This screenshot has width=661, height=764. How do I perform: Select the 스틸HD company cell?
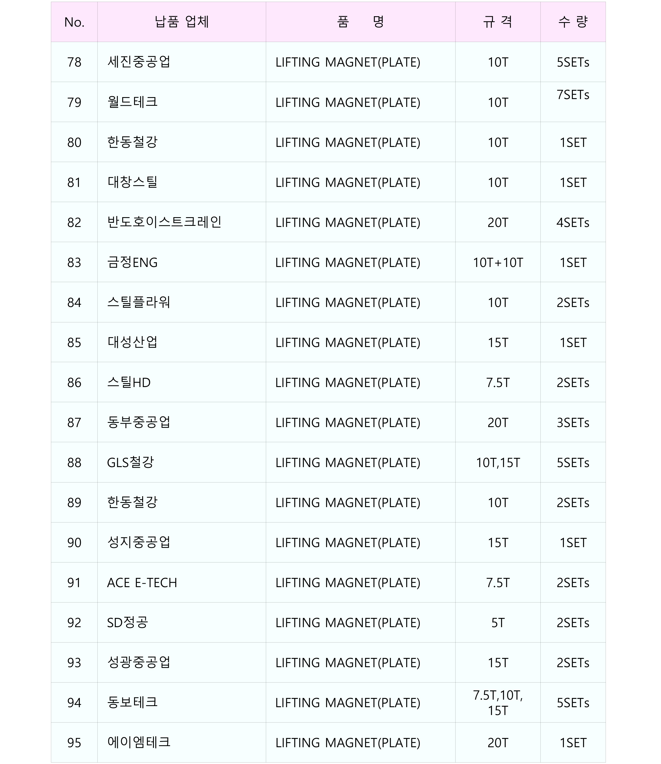click(x=129, y=383)
